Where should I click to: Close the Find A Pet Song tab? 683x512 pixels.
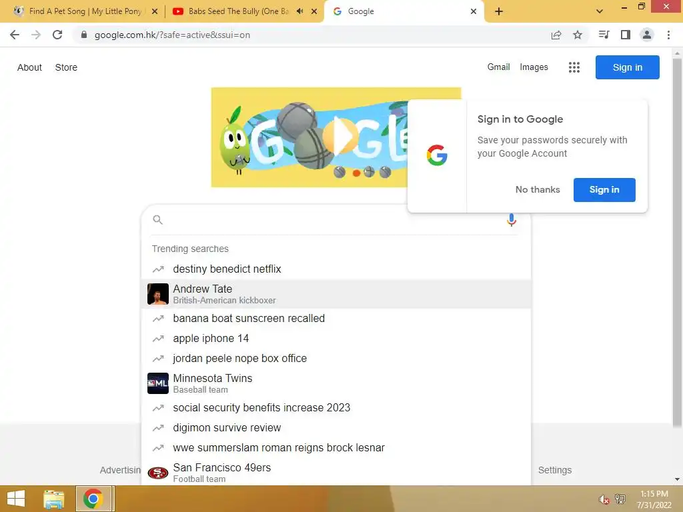[x=155, y=11]
